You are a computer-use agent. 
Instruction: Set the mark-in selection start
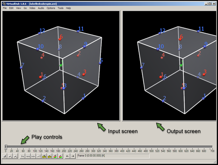pos(68,156)
